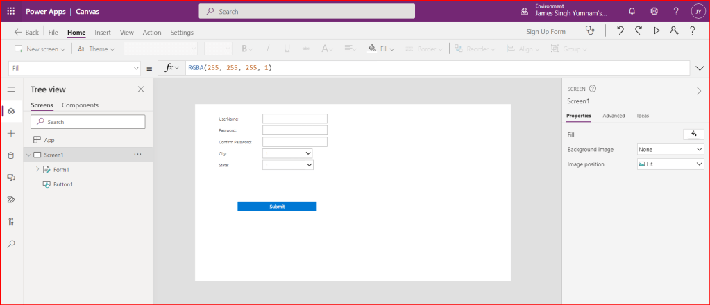Switch to the Components tab
The image size is (710, 305).
[x=80, y=105]
